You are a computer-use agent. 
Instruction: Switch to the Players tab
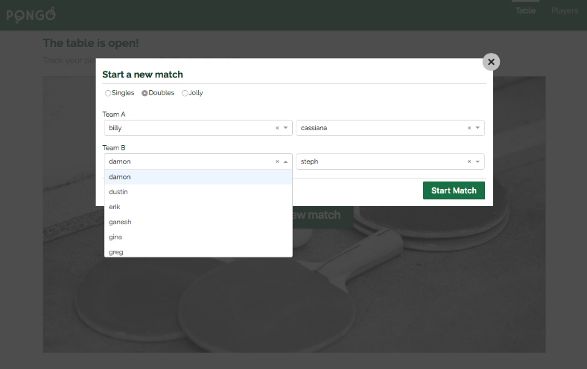click(x=564, y=11)
